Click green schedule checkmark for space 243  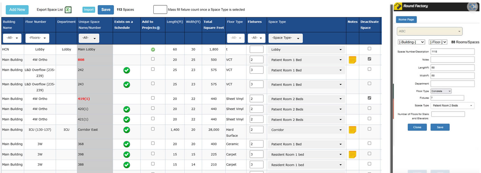126,85
